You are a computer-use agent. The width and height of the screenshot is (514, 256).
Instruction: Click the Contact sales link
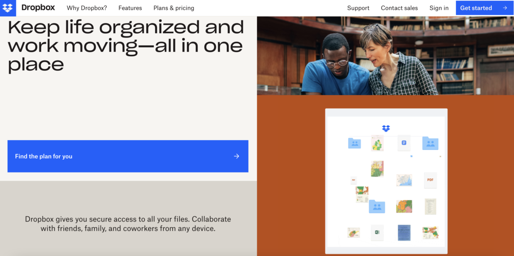point(399,8)
